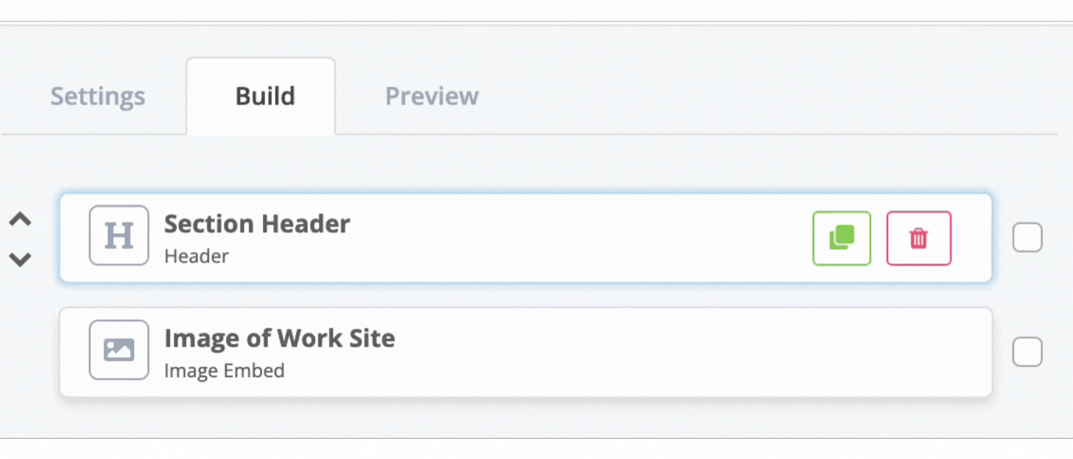Click the Header type subtitle

click(196, 256)
